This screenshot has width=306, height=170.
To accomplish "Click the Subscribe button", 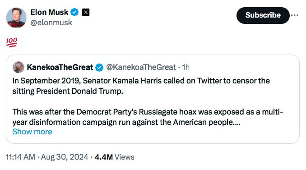I will click(x=263, y=15).
